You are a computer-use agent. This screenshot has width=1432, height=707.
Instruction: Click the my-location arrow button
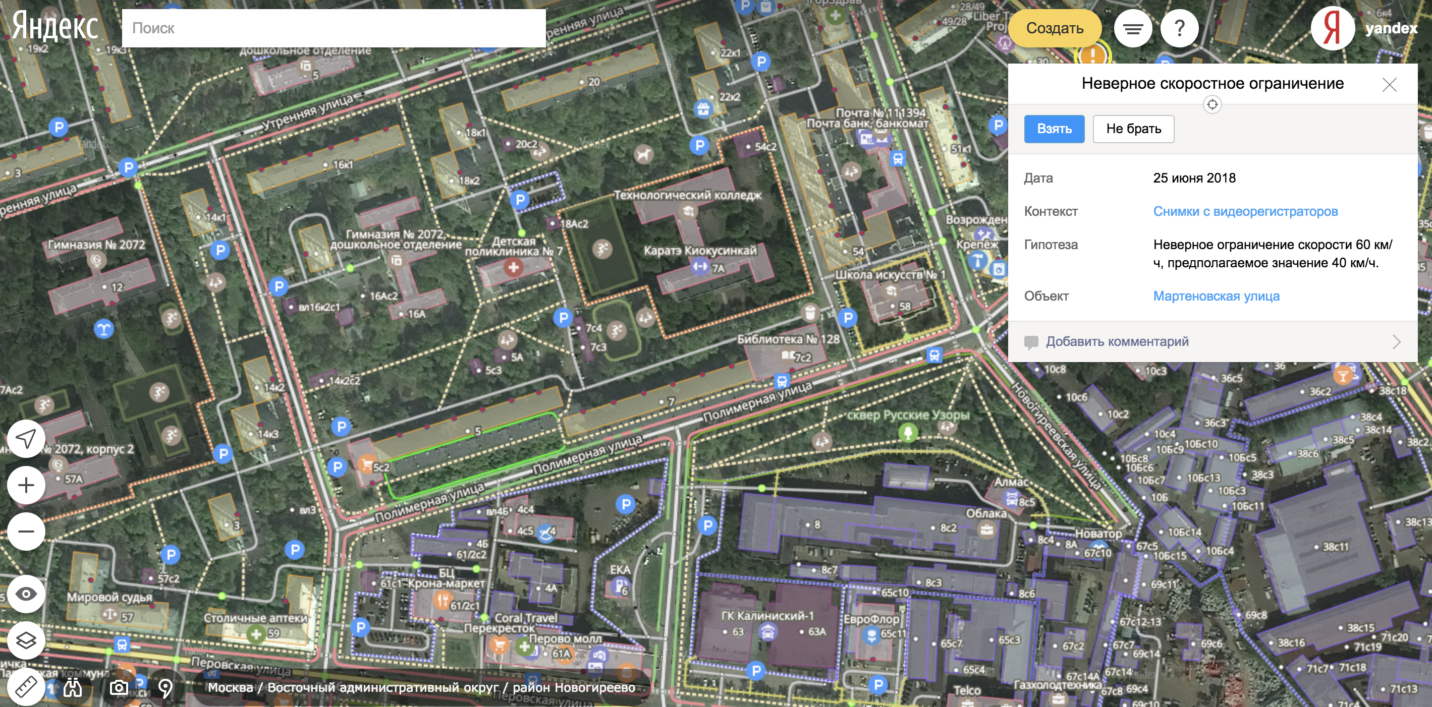(x=26, y=439)
